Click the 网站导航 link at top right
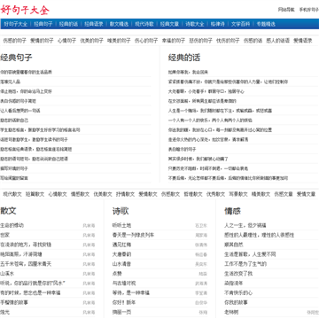The image size is (319, 319). coord(286,10)
